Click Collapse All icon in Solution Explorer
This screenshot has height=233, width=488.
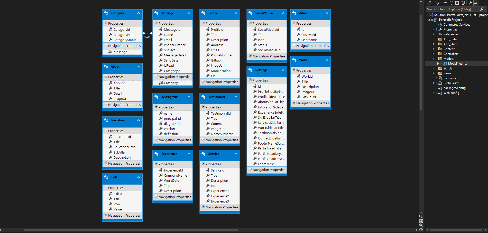[x=457, y=3]
